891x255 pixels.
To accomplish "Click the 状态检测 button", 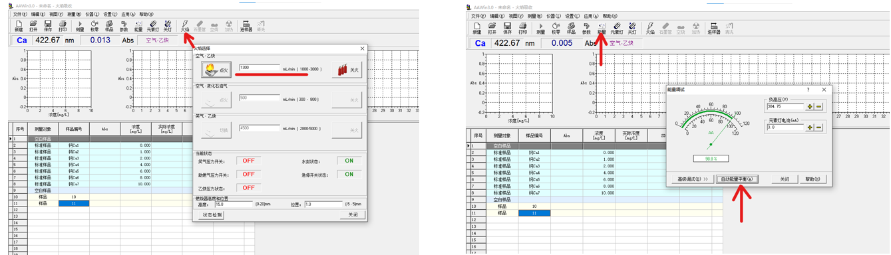I will coord(212,214).
